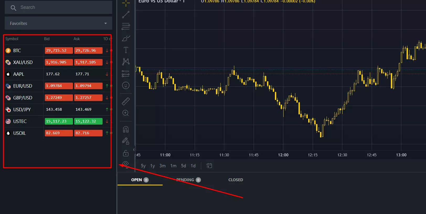426x214 pixels.
Task: Toggle lock all drawings padlock
Action: pyautogui.click(x=126, y=153)
